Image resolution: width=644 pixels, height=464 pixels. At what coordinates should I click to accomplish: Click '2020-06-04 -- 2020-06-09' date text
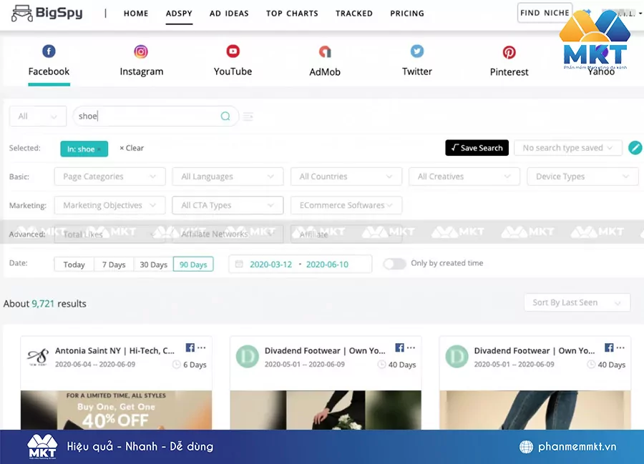coord(95,365)
